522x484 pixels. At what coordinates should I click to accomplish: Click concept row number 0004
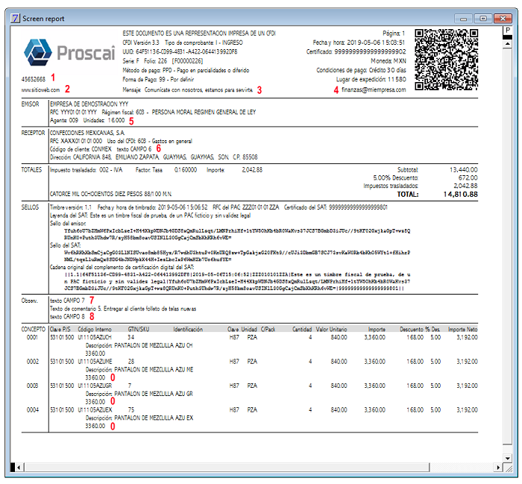(33, 409)
